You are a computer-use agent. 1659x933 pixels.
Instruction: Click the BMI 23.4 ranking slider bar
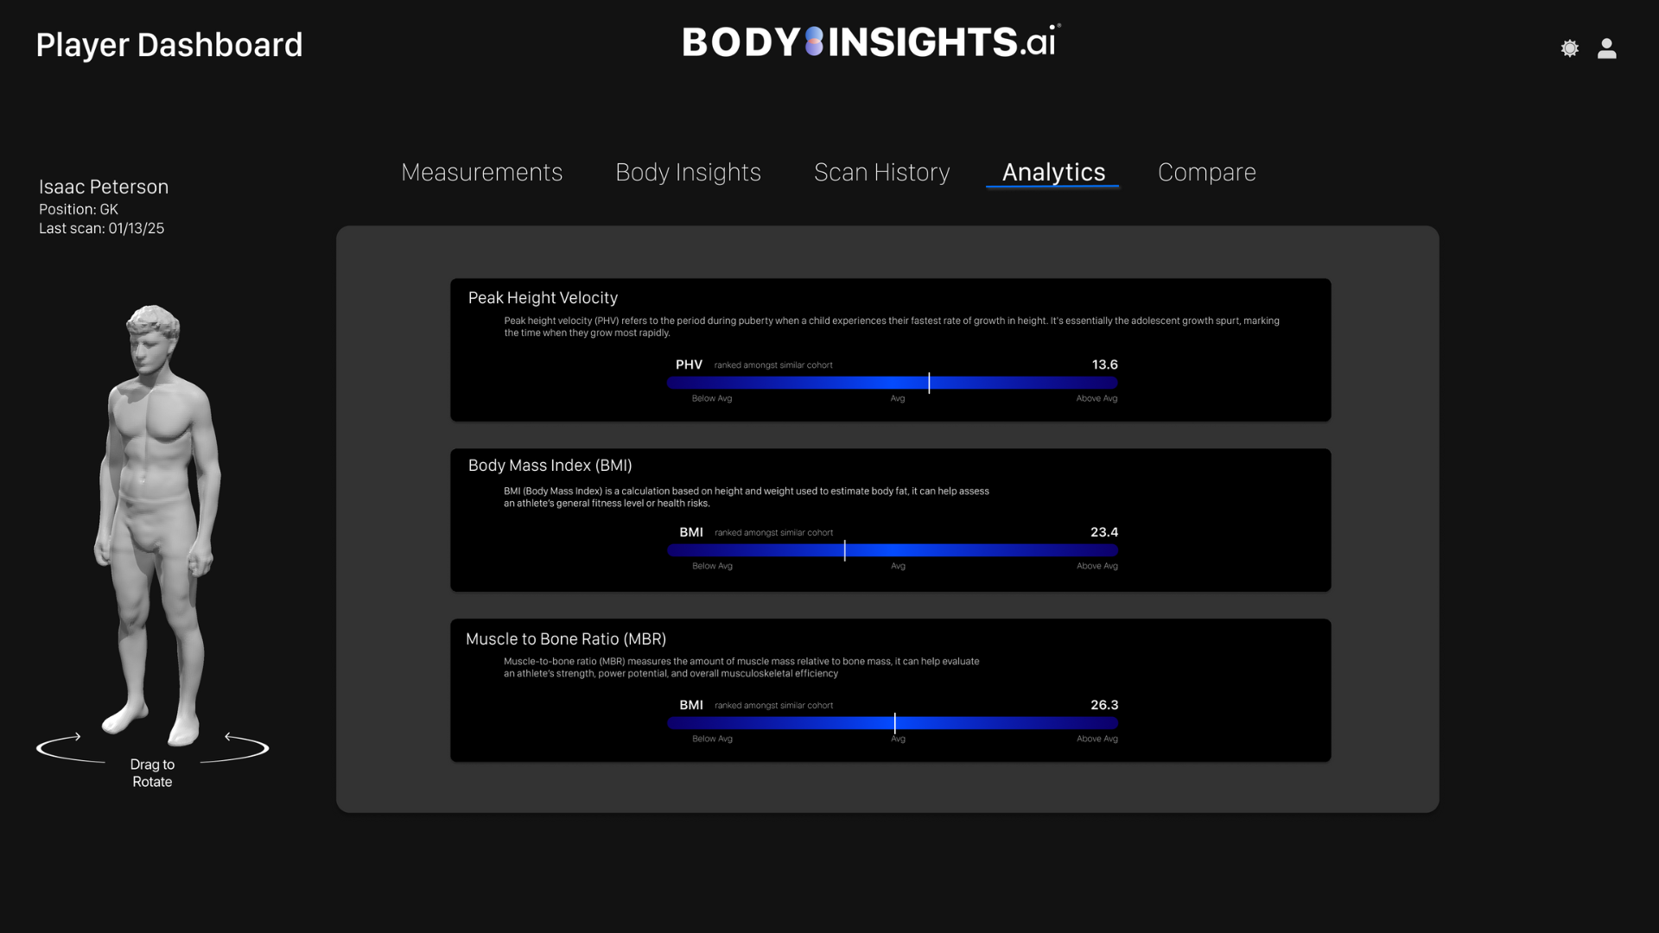(892, 550)
